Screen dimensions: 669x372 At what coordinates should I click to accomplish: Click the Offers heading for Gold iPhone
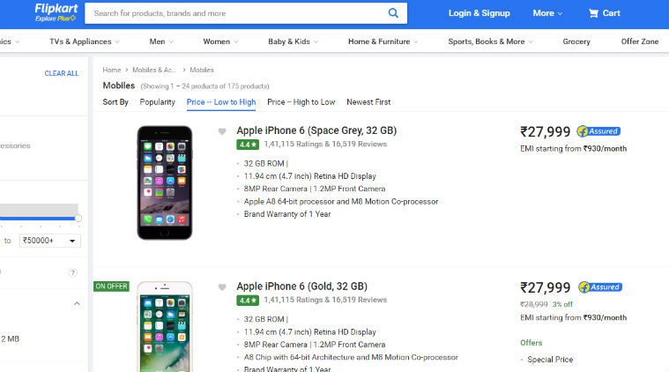[531, 343]
